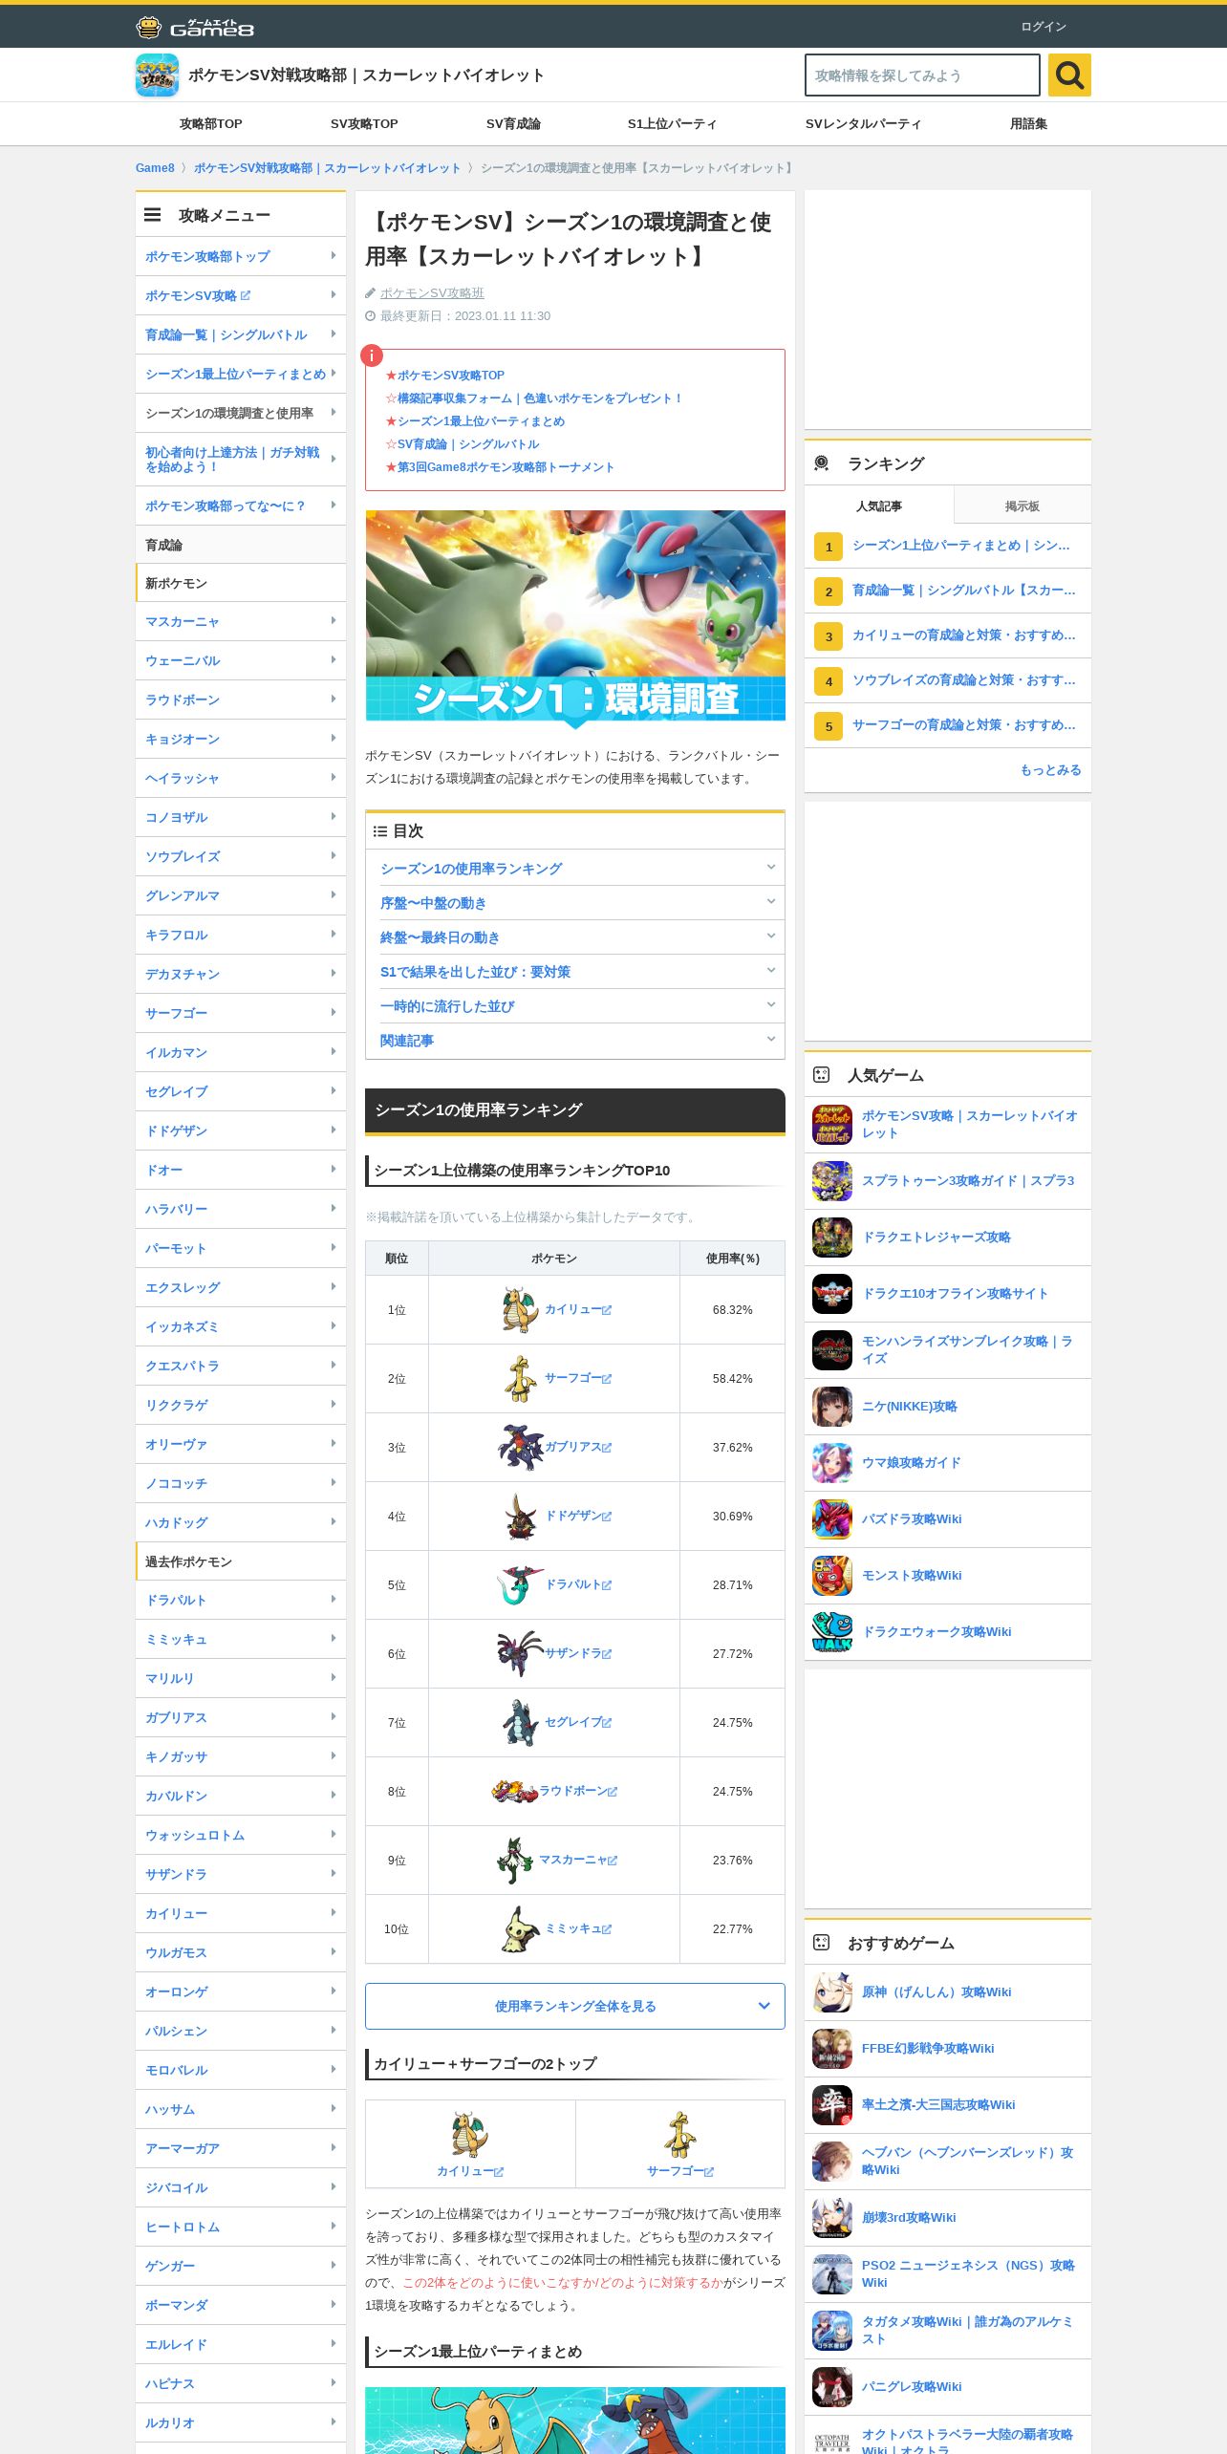
Task: Click ログイン link in header
Action: coord(1044,27)
